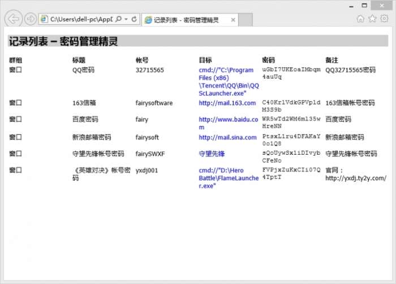Click the browser Back arrow button
This screenshot has width=396, height=284.
(x=14, y=19)
